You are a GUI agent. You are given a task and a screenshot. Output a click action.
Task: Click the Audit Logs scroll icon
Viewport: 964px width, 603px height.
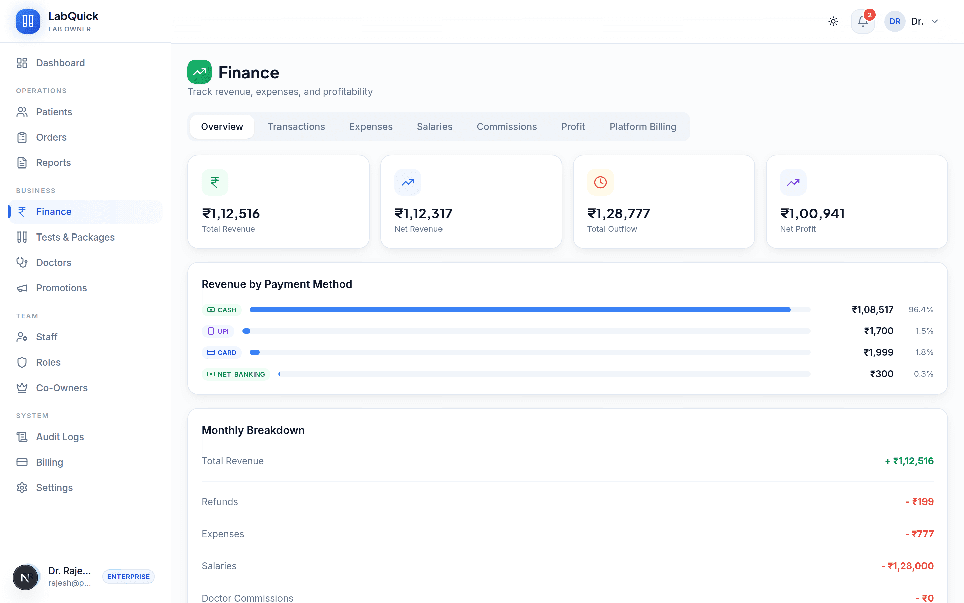coord(22,437)
